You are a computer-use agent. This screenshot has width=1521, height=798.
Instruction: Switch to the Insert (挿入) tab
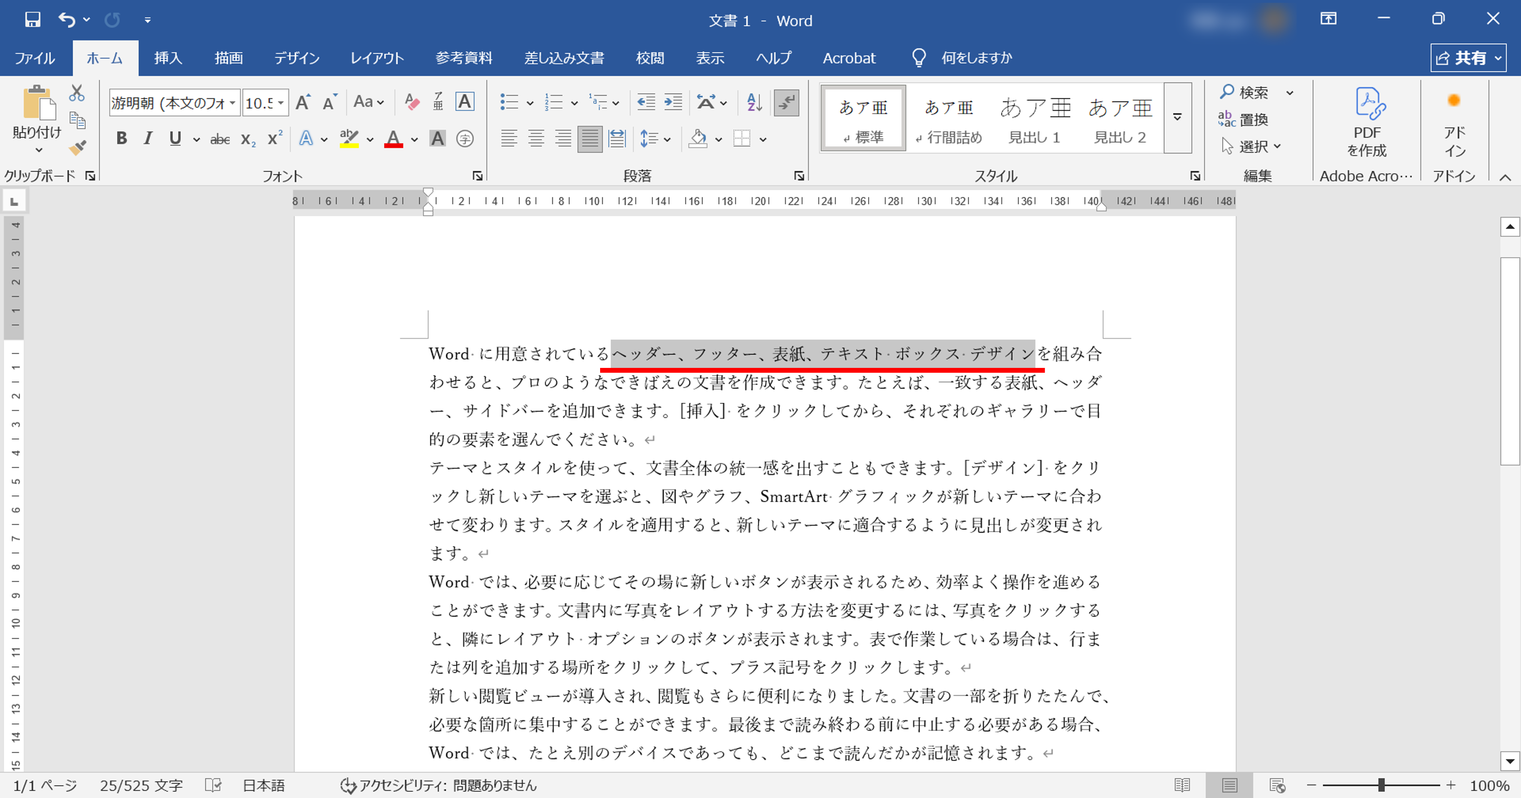[x=168, y=58]
